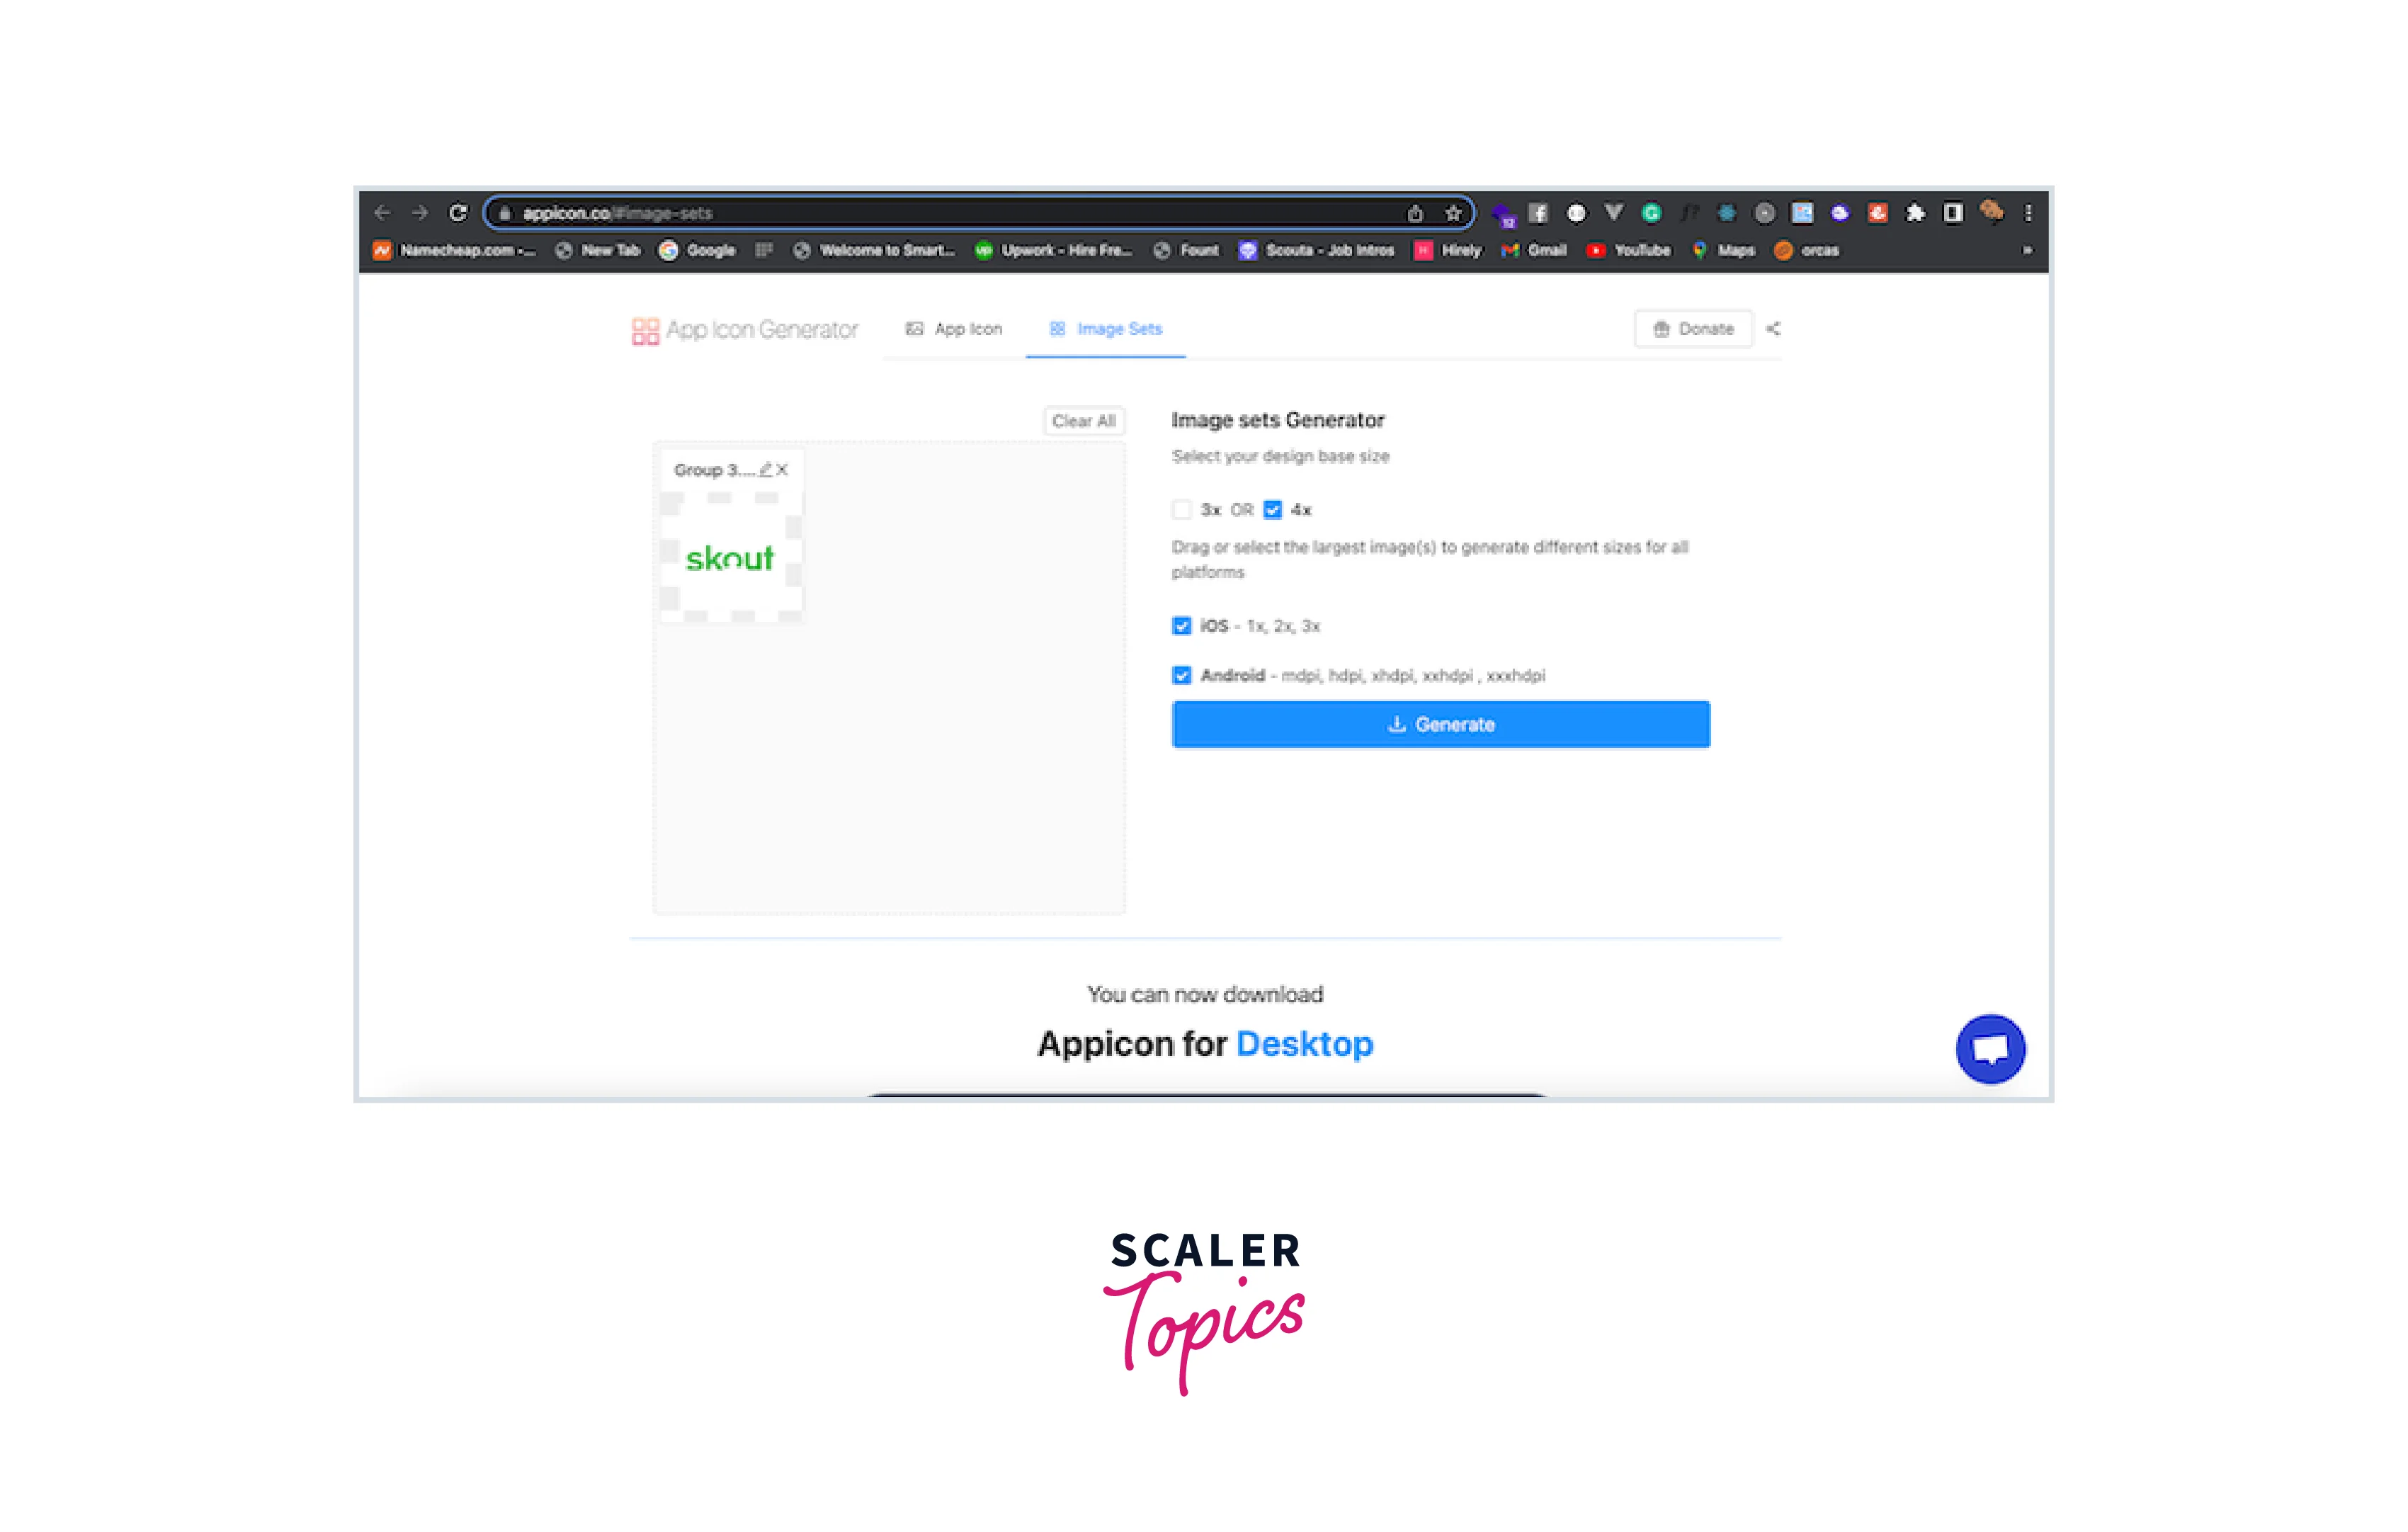Open the blue chat bubble widget
This screenshot has width=2408, height=1532.
pyautogui.click(x=1990, y=1049)
